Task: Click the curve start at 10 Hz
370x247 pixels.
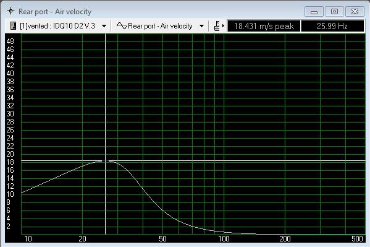Action: [x=22, y=193]
